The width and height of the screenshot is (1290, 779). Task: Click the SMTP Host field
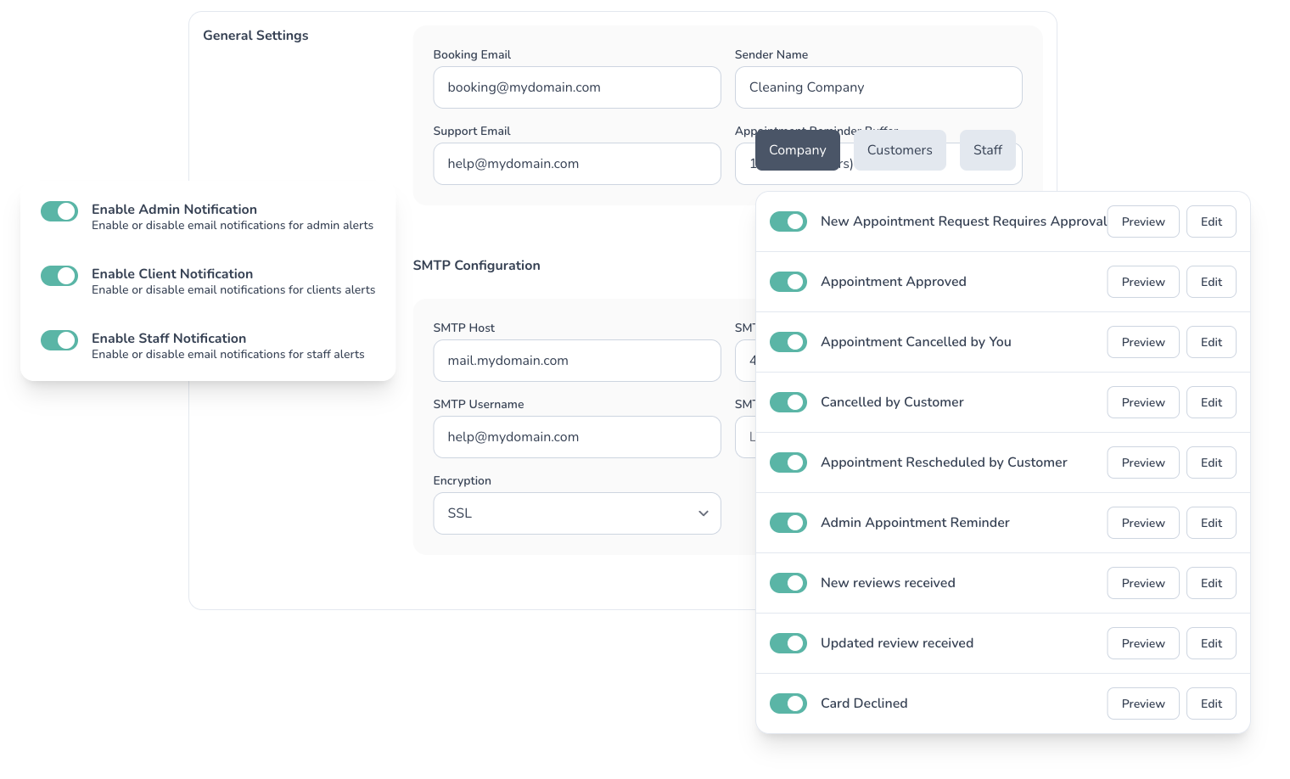(x=577, y=361)
